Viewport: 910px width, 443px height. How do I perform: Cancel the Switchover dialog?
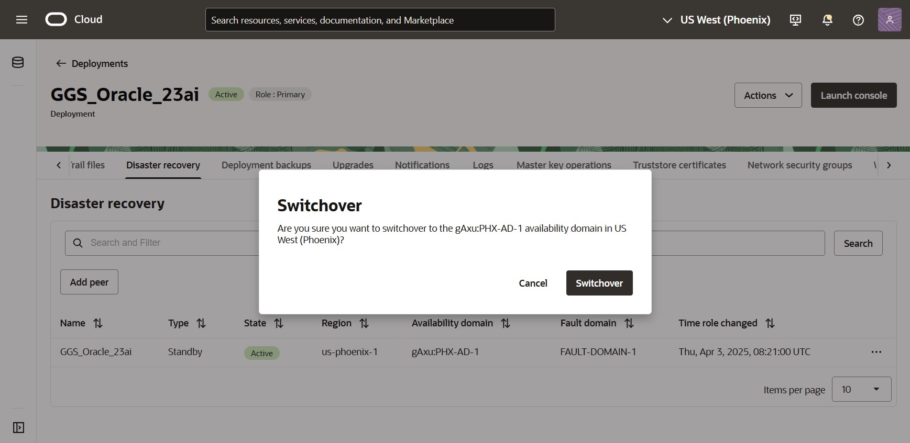point(533,283)
